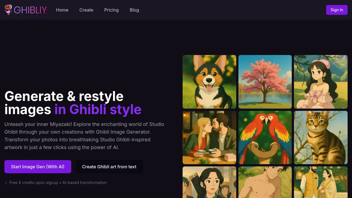Navigate to the Create page
This screenshot has height=198, width=352.
click(86, 10)
